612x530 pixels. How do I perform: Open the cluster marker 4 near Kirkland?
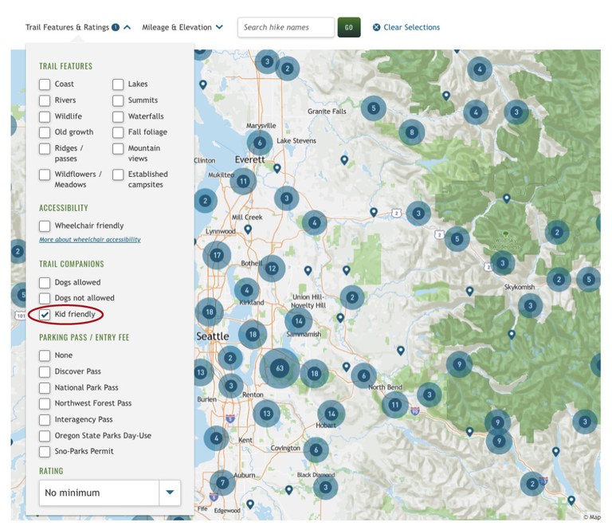[x=247, y=290]
